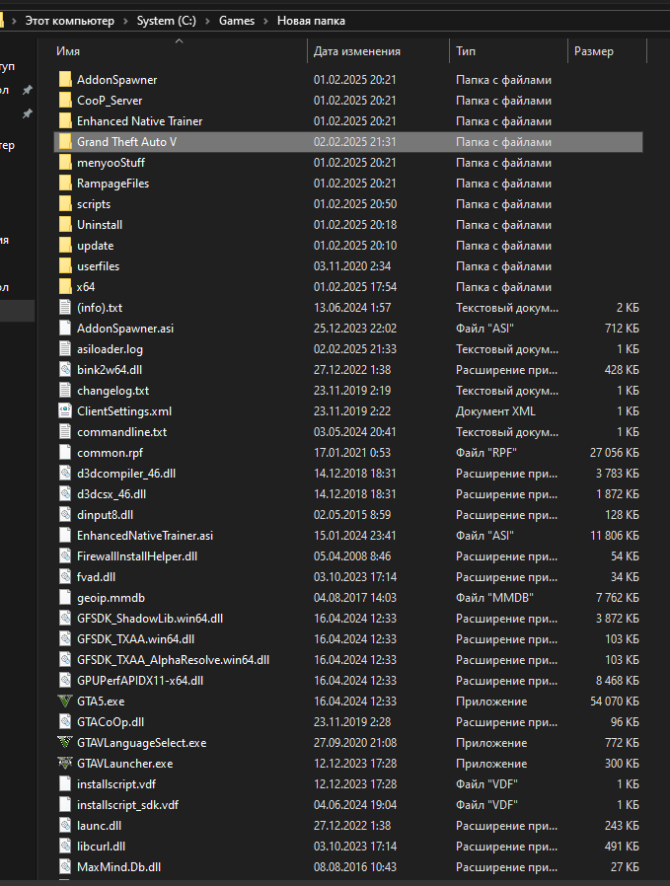Click the x64 folder icon
670x886 pixels.
click(x=65, y=287)
